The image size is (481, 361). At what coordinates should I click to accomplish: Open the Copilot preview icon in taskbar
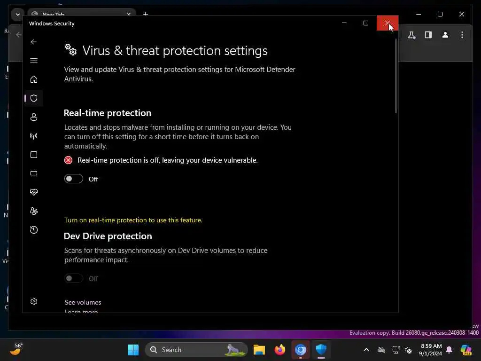466,350
